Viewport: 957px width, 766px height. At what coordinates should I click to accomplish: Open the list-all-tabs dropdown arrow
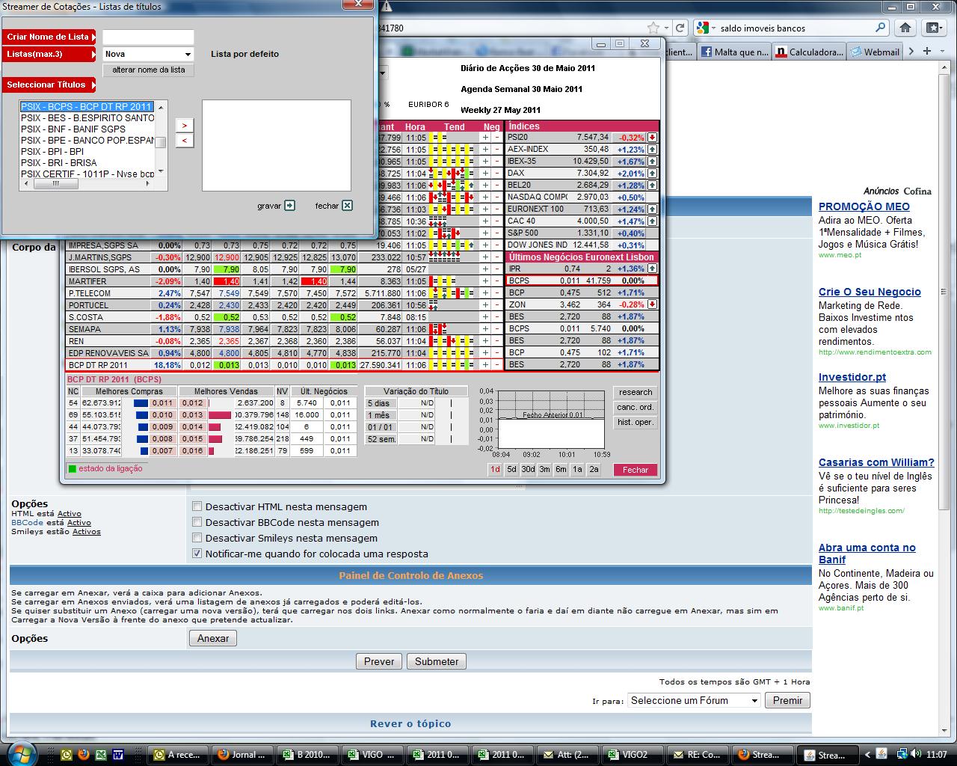(x=944, y=52)
